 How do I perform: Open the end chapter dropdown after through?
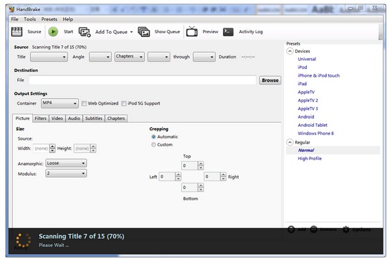(204, 57)
